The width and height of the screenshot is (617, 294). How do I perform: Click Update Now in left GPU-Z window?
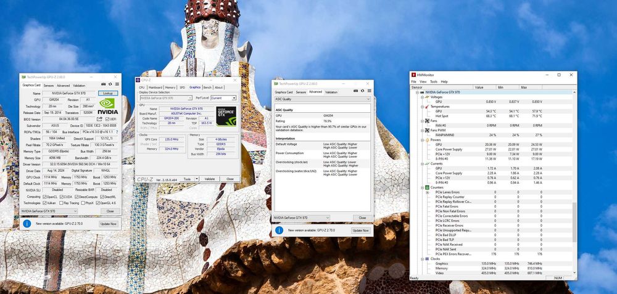pos(108,224)
